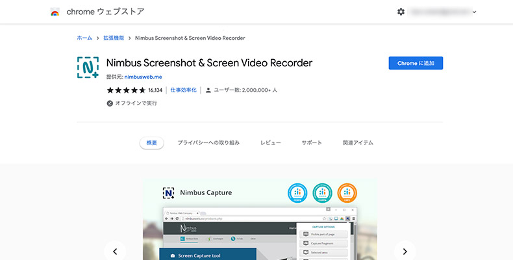513x260 pixels.
Task: Click the user count person icon
Action: click(208, 90)
